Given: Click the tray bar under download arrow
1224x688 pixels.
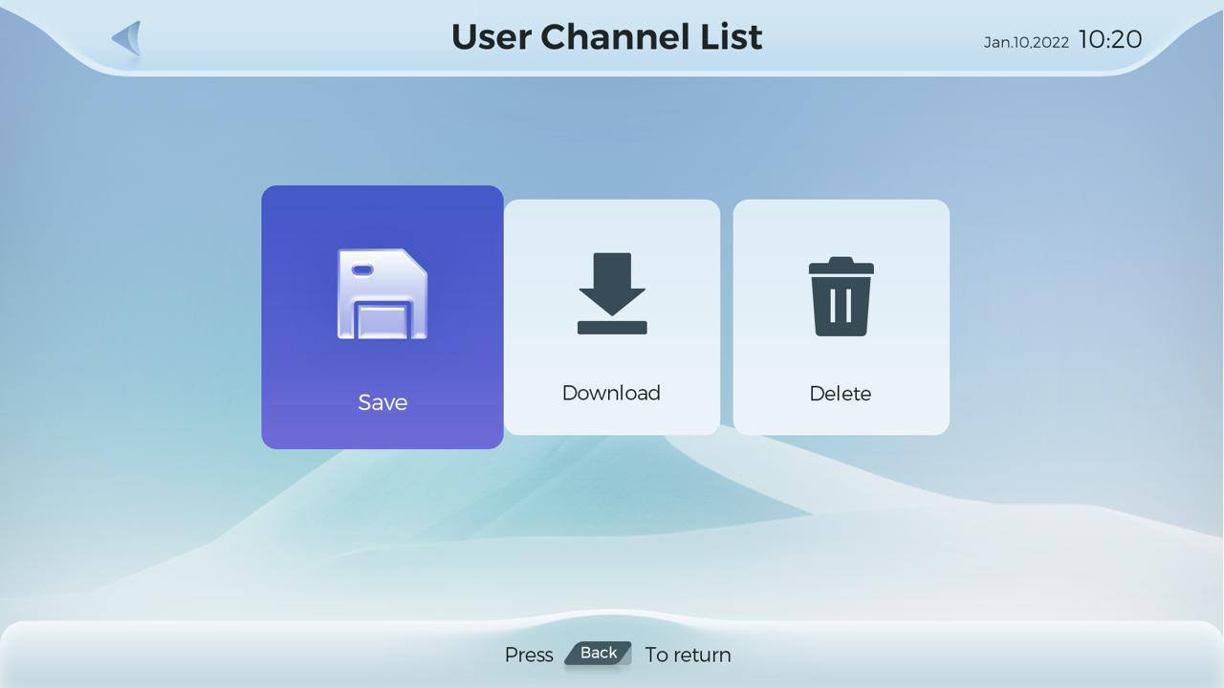Looking at the screenshot, I should pyautogui.click(x=612, y=328).
